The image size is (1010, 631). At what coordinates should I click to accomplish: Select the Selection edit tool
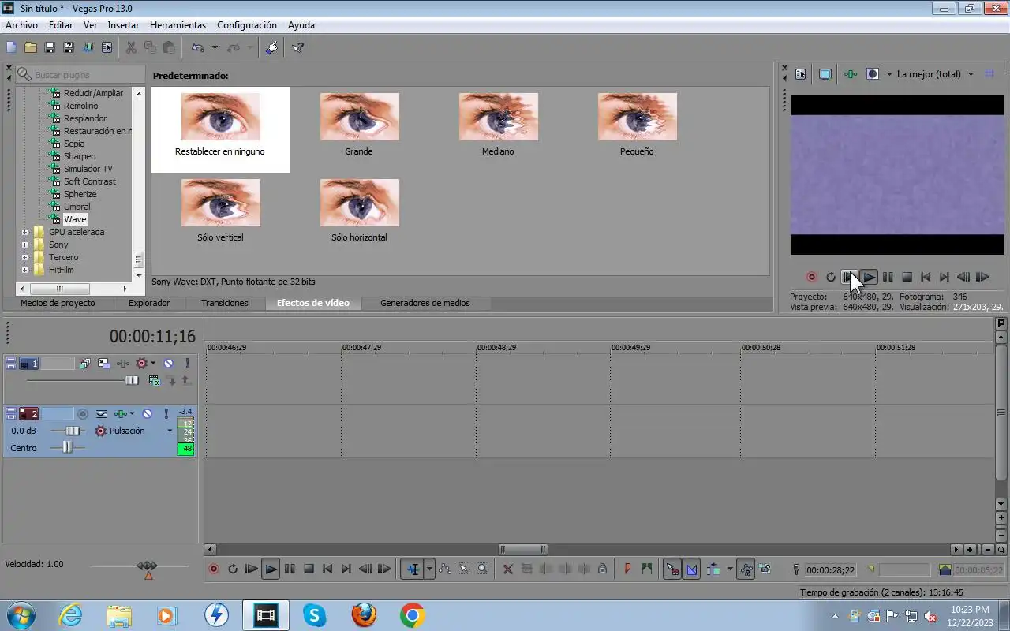464,569
